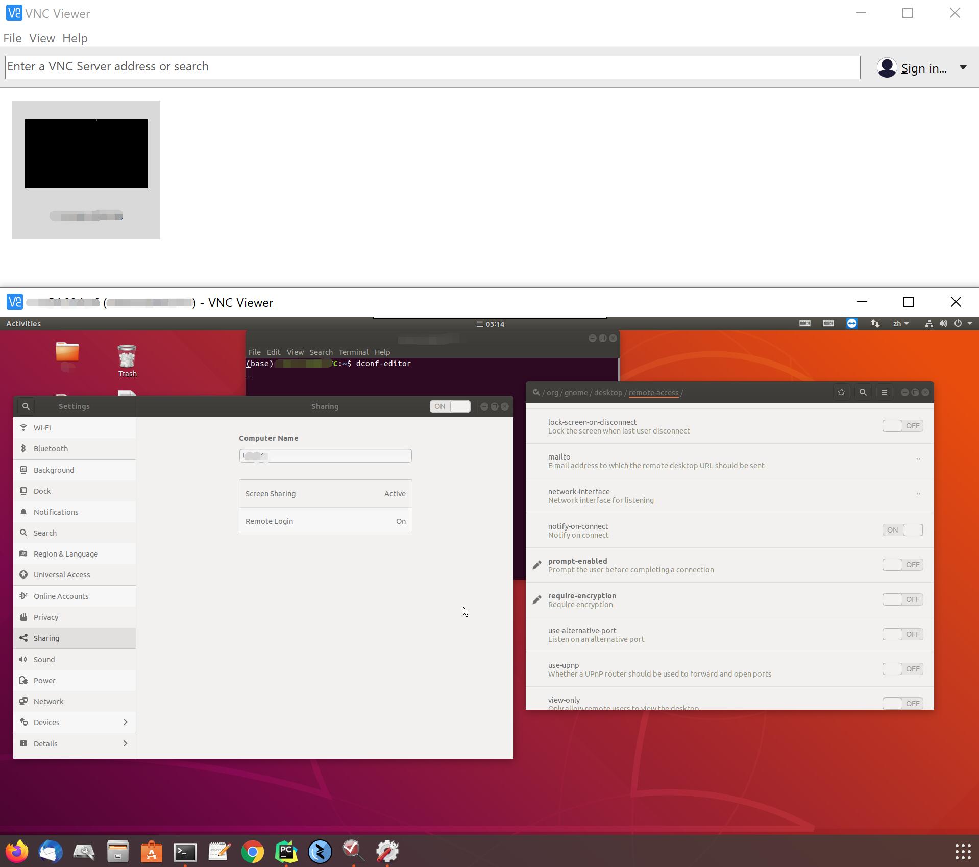This screenshot has width=979, height=867.
Task: Open the Terminal menu in terminal
Action: click(354, 352)
